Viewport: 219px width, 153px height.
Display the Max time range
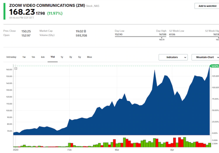coord(89,57)
